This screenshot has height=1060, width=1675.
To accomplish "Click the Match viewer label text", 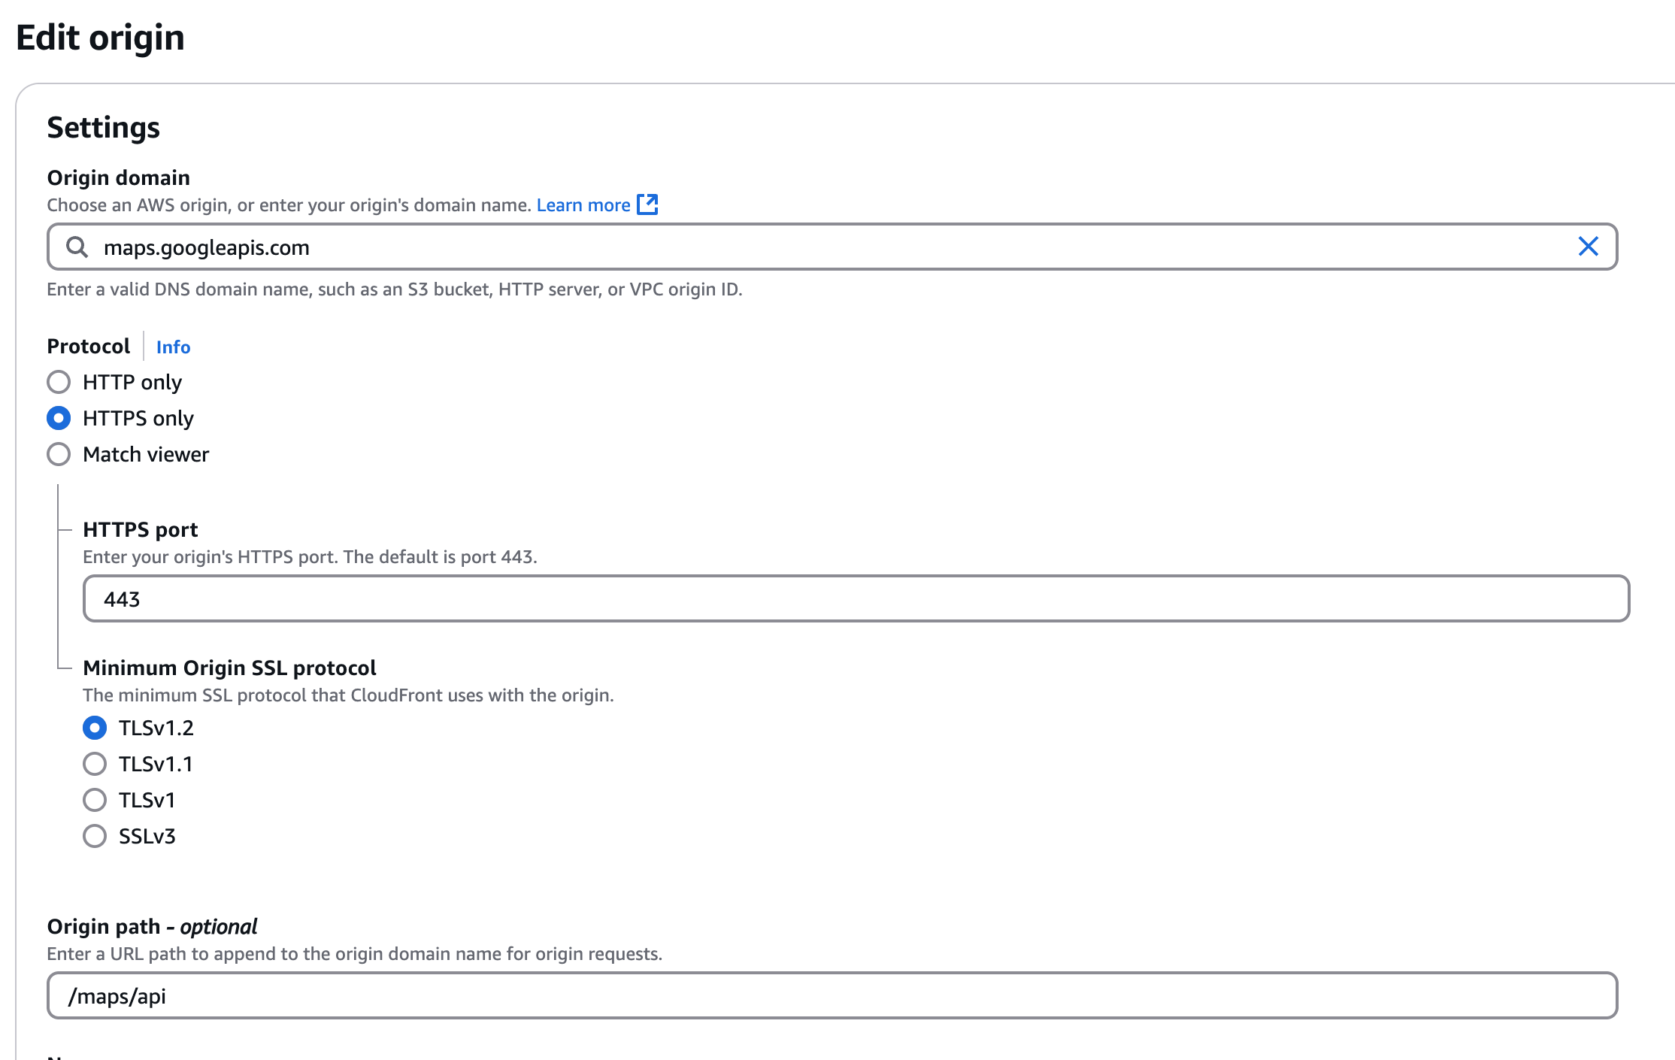I will (146, 454).
